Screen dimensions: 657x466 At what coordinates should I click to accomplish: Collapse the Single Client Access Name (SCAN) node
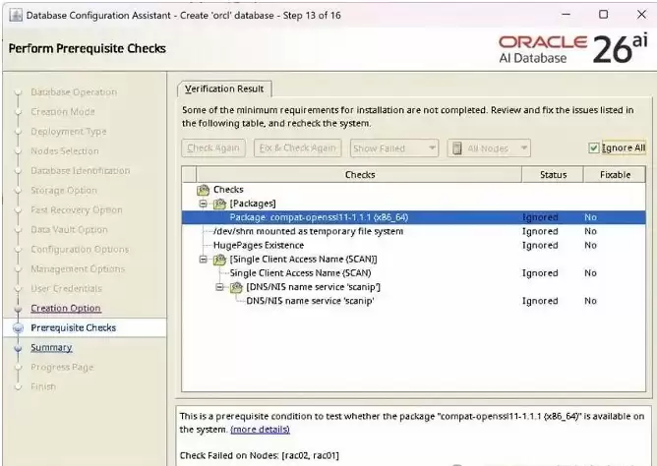click(204, 260)
